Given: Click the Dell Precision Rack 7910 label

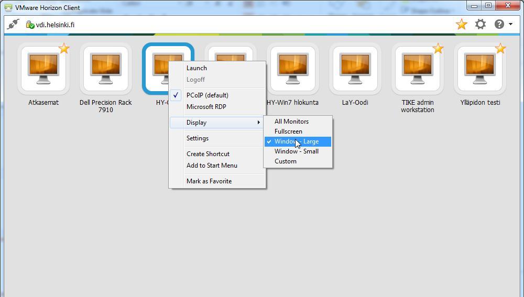Looking at the screenshot, I should pyautogui.click(x=106, y=106).
